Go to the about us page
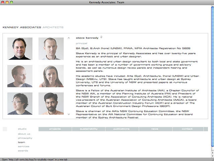214x161 pixels. tap(24, 134)
